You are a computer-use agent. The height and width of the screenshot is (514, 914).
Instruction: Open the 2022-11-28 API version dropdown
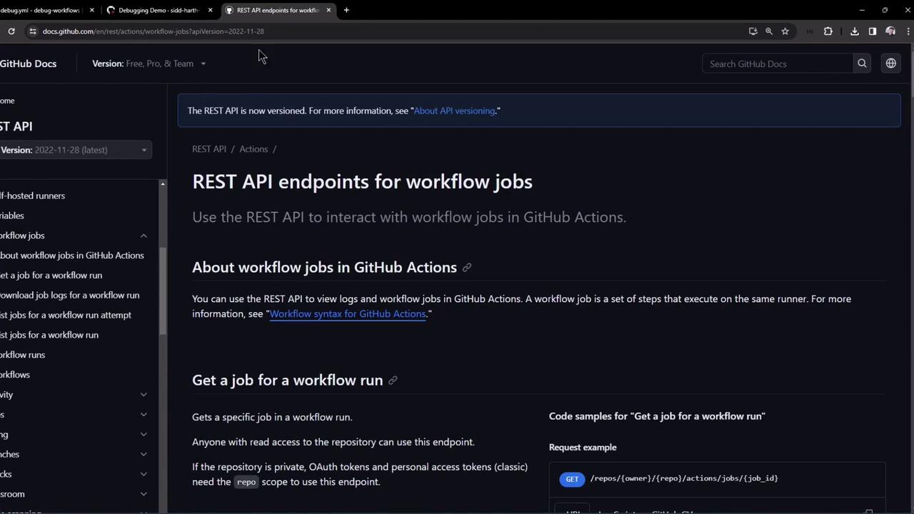[74, 150]
